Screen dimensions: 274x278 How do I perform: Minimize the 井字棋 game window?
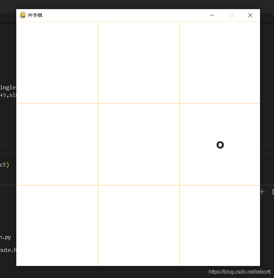(212, 15)
